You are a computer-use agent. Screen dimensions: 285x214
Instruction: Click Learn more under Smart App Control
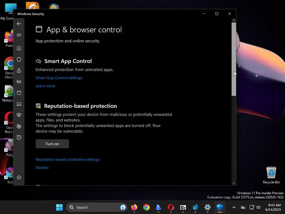point(45,86)
